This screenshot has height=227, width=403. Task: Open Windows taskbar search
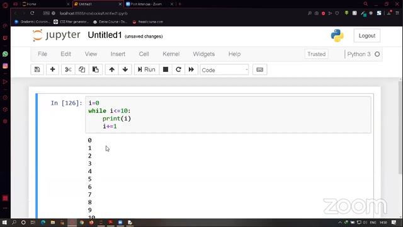pos(14,223)
